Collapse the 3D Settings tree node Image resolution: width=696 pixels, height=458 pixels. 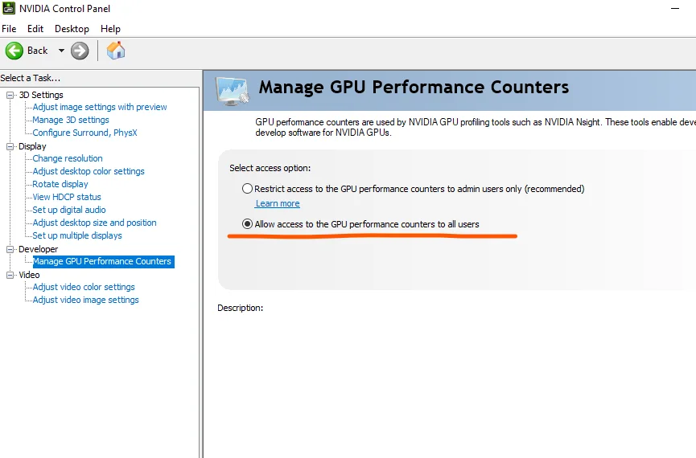(10, 95)
